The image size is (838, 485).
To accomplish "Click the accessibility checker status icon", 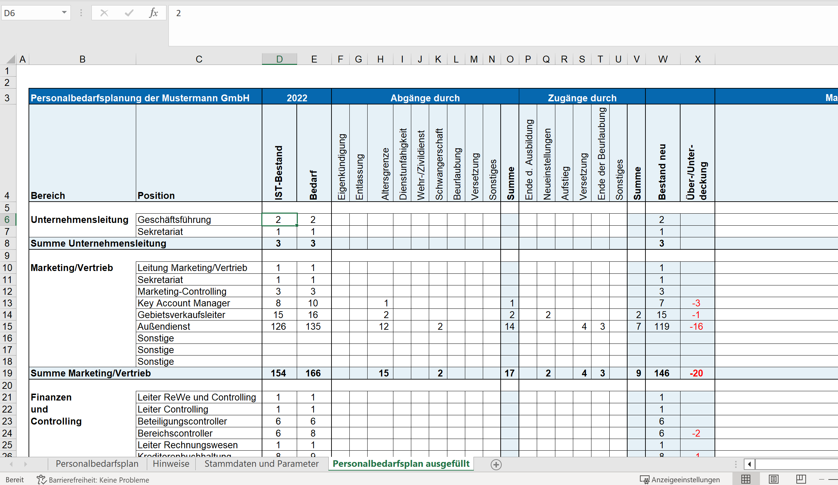I will point(41,480).
